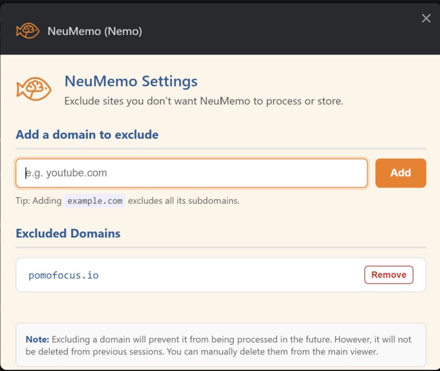This screenshot has height=371, width=440.
Task: Click the NeuMemo fish logo in header bar
Action: click(x=27, y=30)
